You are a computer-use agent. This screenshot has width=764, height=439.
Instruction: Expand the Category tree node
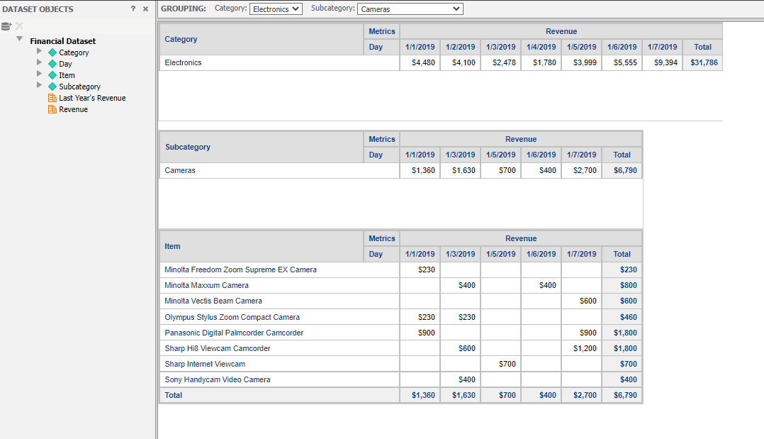click(x=39, y=51)
